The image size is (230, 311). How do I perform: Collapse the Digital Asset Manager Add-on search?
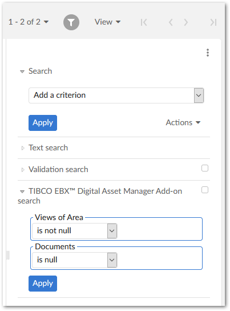click(22, 192)
